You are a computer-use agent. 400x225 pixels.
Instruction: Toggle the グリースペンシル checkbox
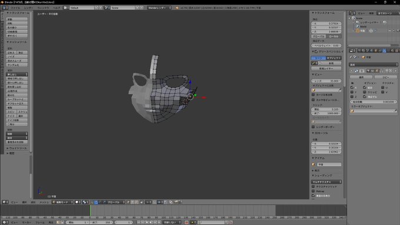click(316, 52)
